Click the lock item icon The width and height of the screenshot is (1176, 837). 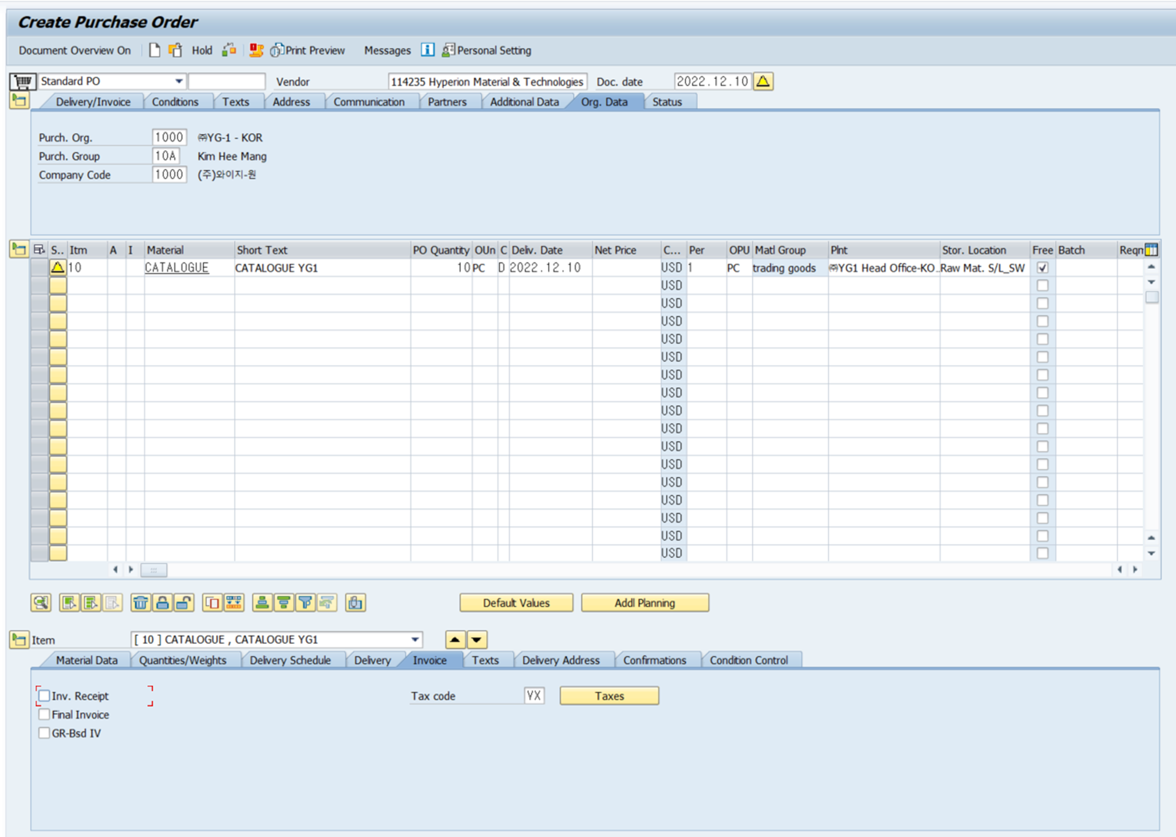point(163,603)
